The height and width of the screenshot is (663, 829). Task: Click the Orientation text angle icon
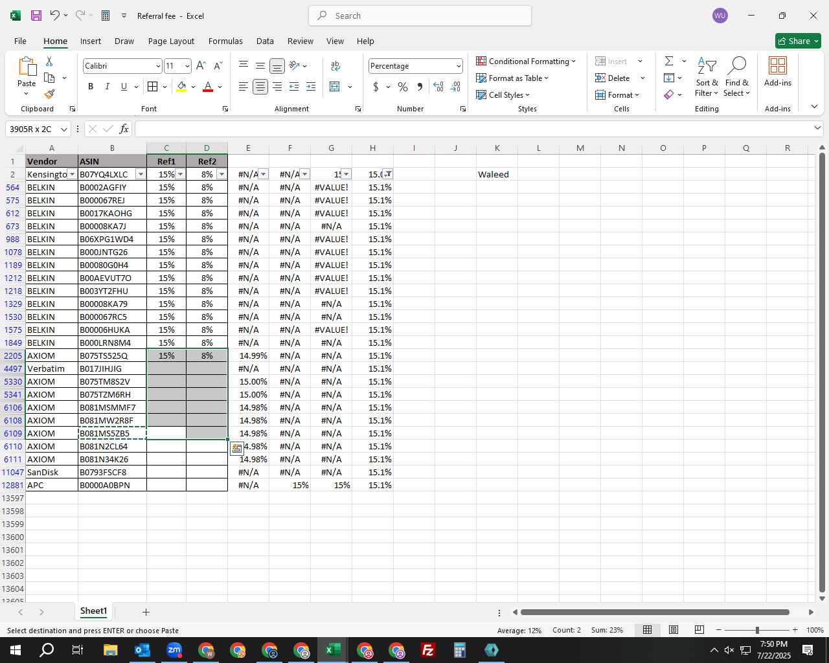[295, 66]
